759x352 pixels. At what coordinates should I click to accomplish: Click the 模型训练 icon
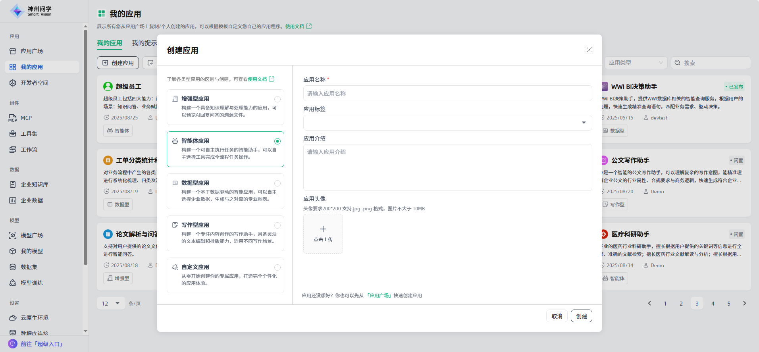tap(13, 283)
